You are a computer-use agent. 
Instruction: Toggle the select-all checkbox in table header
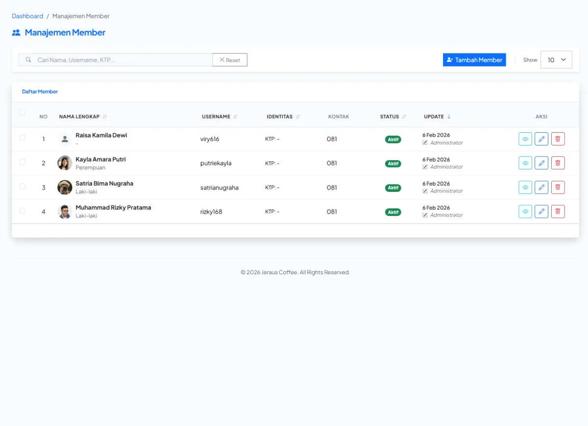(23, 113)
